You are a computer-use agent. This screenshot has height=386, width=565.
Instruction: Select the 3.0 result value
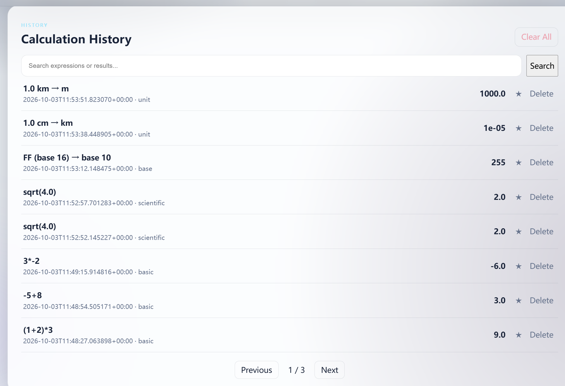coord(500,301)
